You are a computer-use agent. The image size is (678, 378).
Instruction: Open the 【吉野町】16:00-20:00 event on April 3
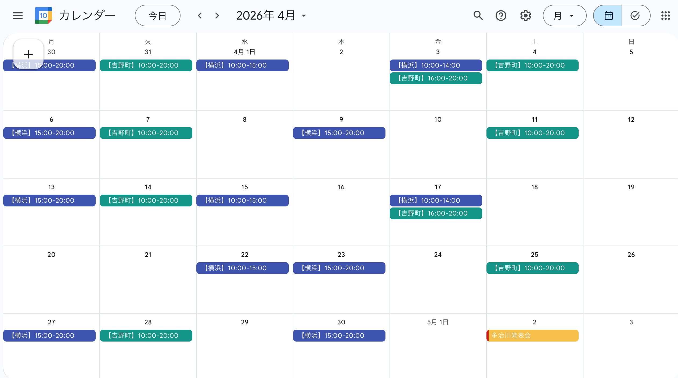[436, 78]
